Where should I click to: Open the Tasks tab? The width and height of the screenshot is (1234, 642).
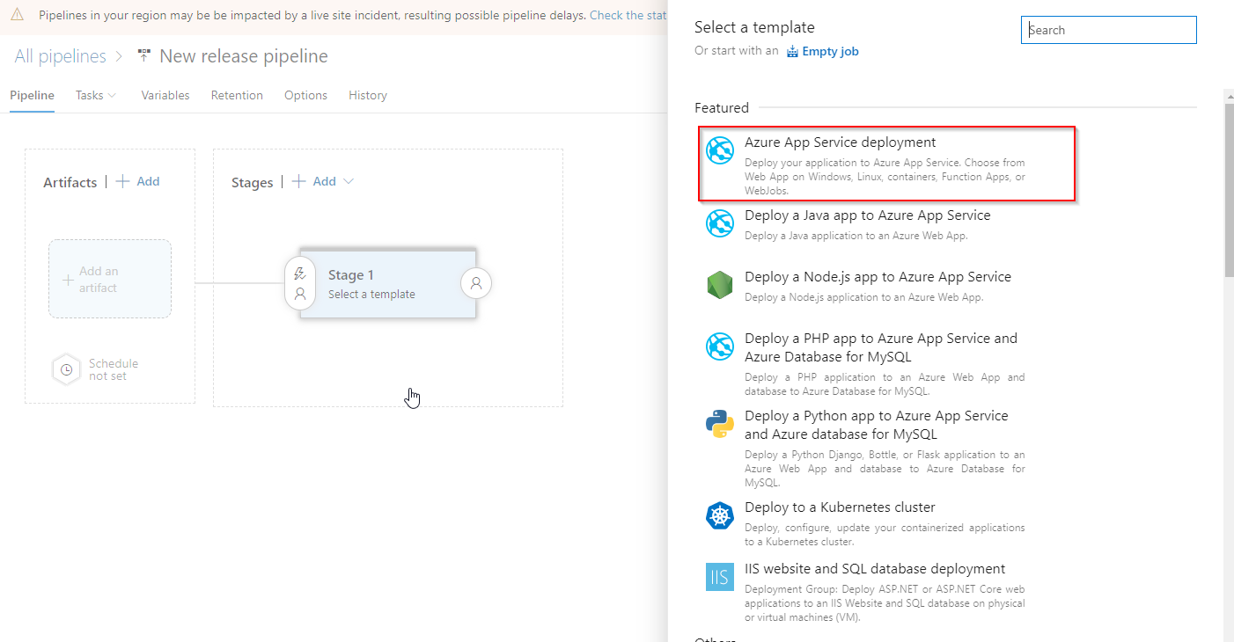coord(89,95)
